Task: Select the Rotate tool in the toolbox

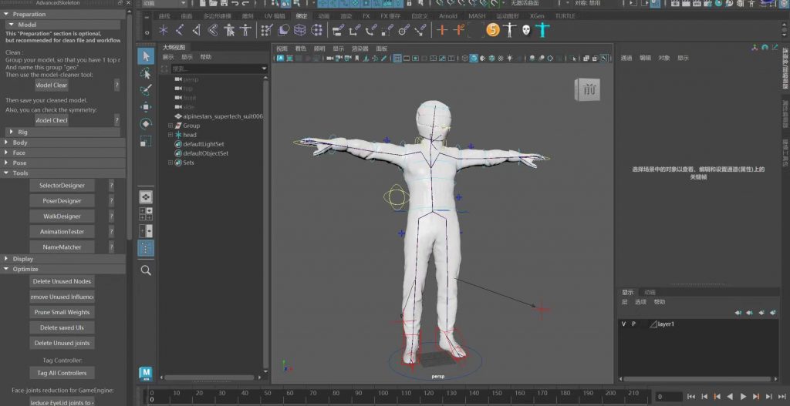Action: 146,124
